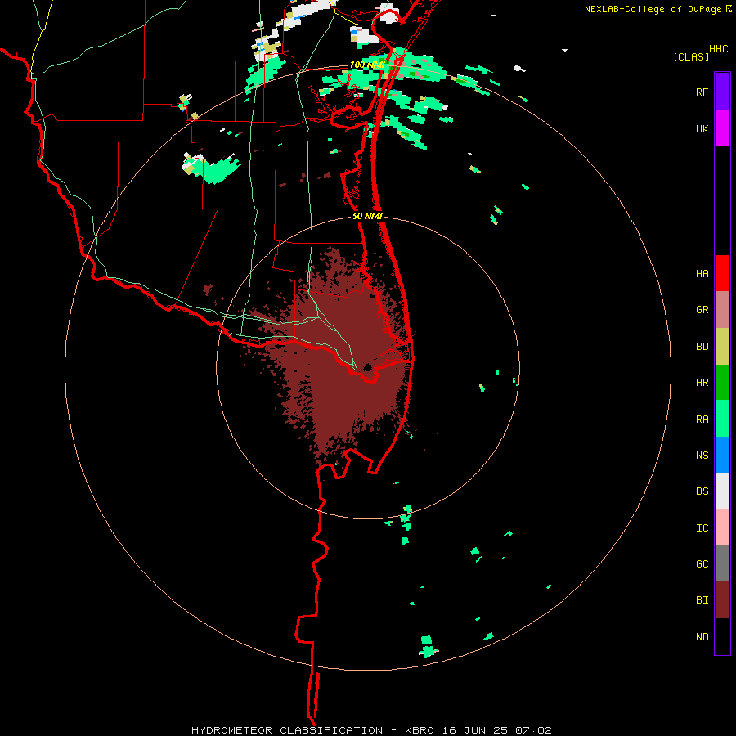Image resolution: width=736 pixels, height=736 pixels.
Task: Click the 'RF' legend label
Action: [702, 92]
